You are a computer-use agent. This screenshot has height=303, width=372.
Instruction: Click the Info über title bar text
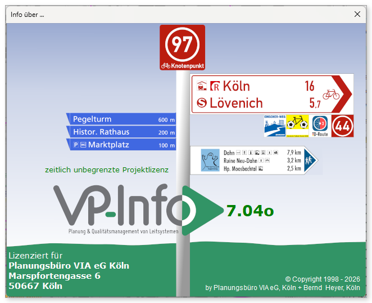coord(28,15)
